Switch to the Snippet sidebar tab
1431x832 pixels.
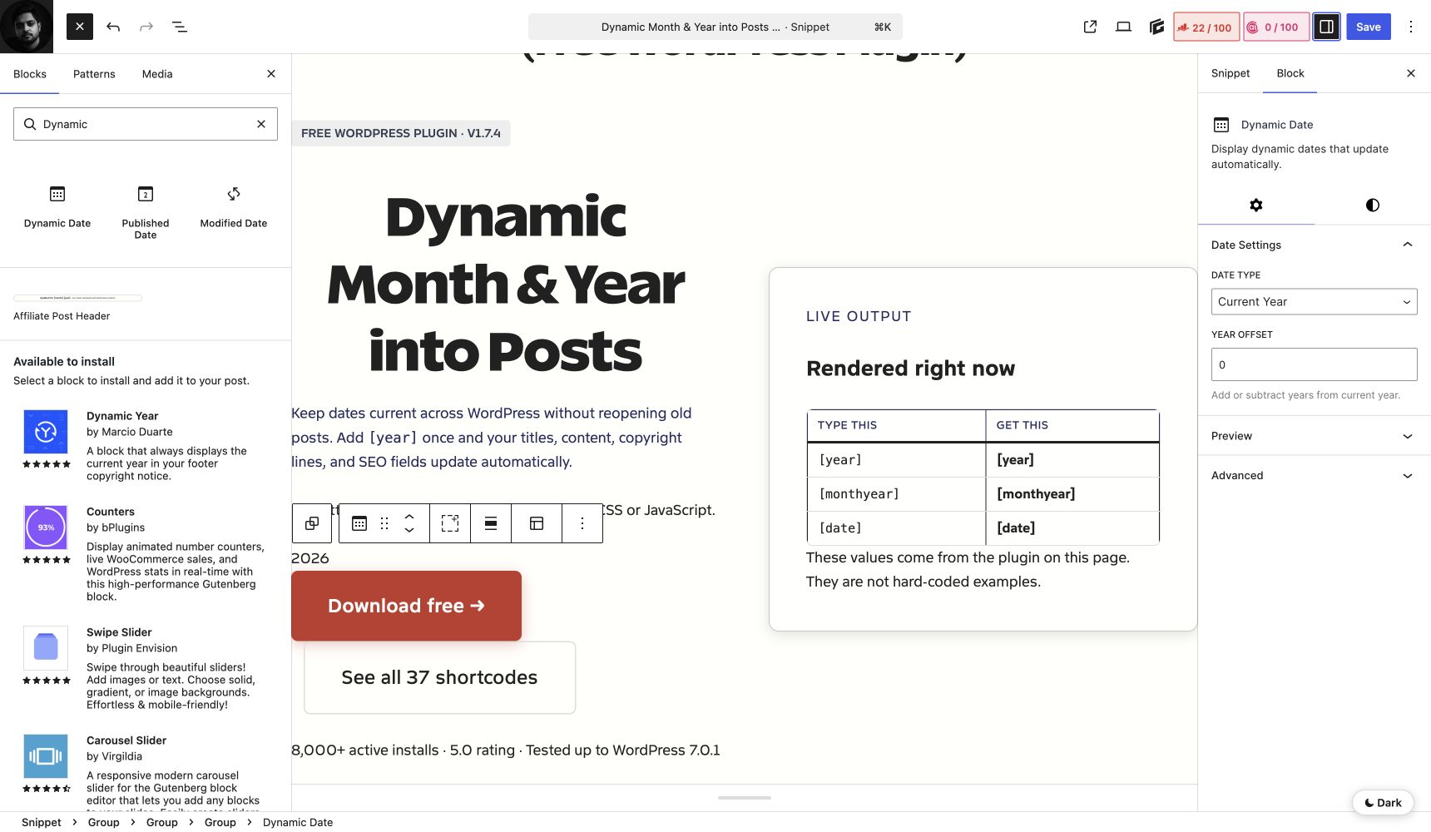[1230, 73]
